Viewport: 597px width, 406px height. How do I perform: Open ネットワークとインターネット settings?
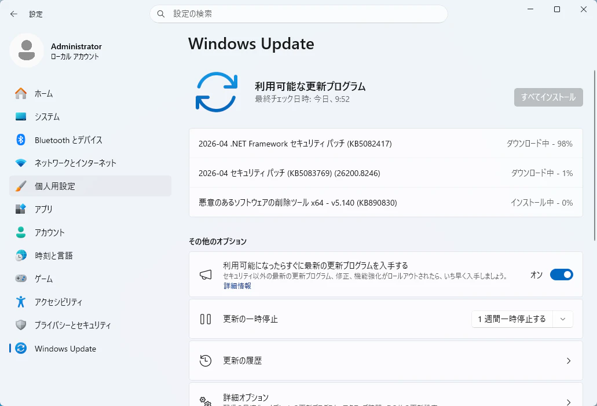pos(90,163)
